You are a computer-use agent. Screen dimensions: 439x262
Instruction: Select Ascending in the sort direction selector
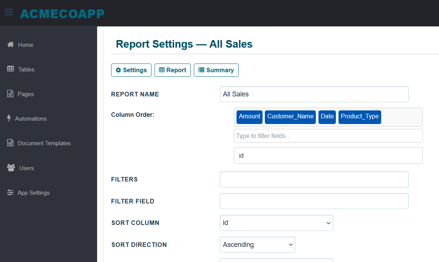tap(257, 245)
